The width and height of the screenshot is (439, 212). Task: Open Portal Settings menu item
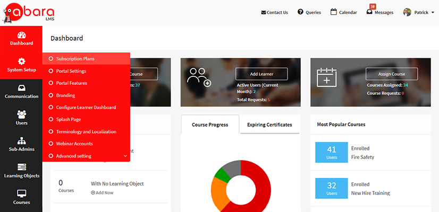coord(86,71)
